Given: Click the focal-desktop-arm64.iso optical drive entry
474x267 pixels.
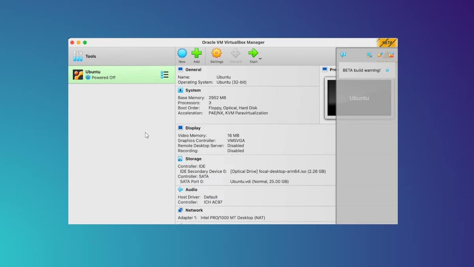Looking at the screenshot, I should (x=278, y=172).
